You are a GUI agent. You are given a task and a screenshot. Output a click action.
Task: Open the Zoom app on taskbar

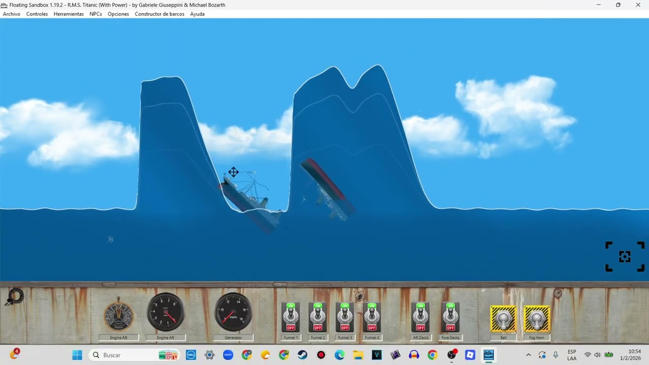coord(228,355)
